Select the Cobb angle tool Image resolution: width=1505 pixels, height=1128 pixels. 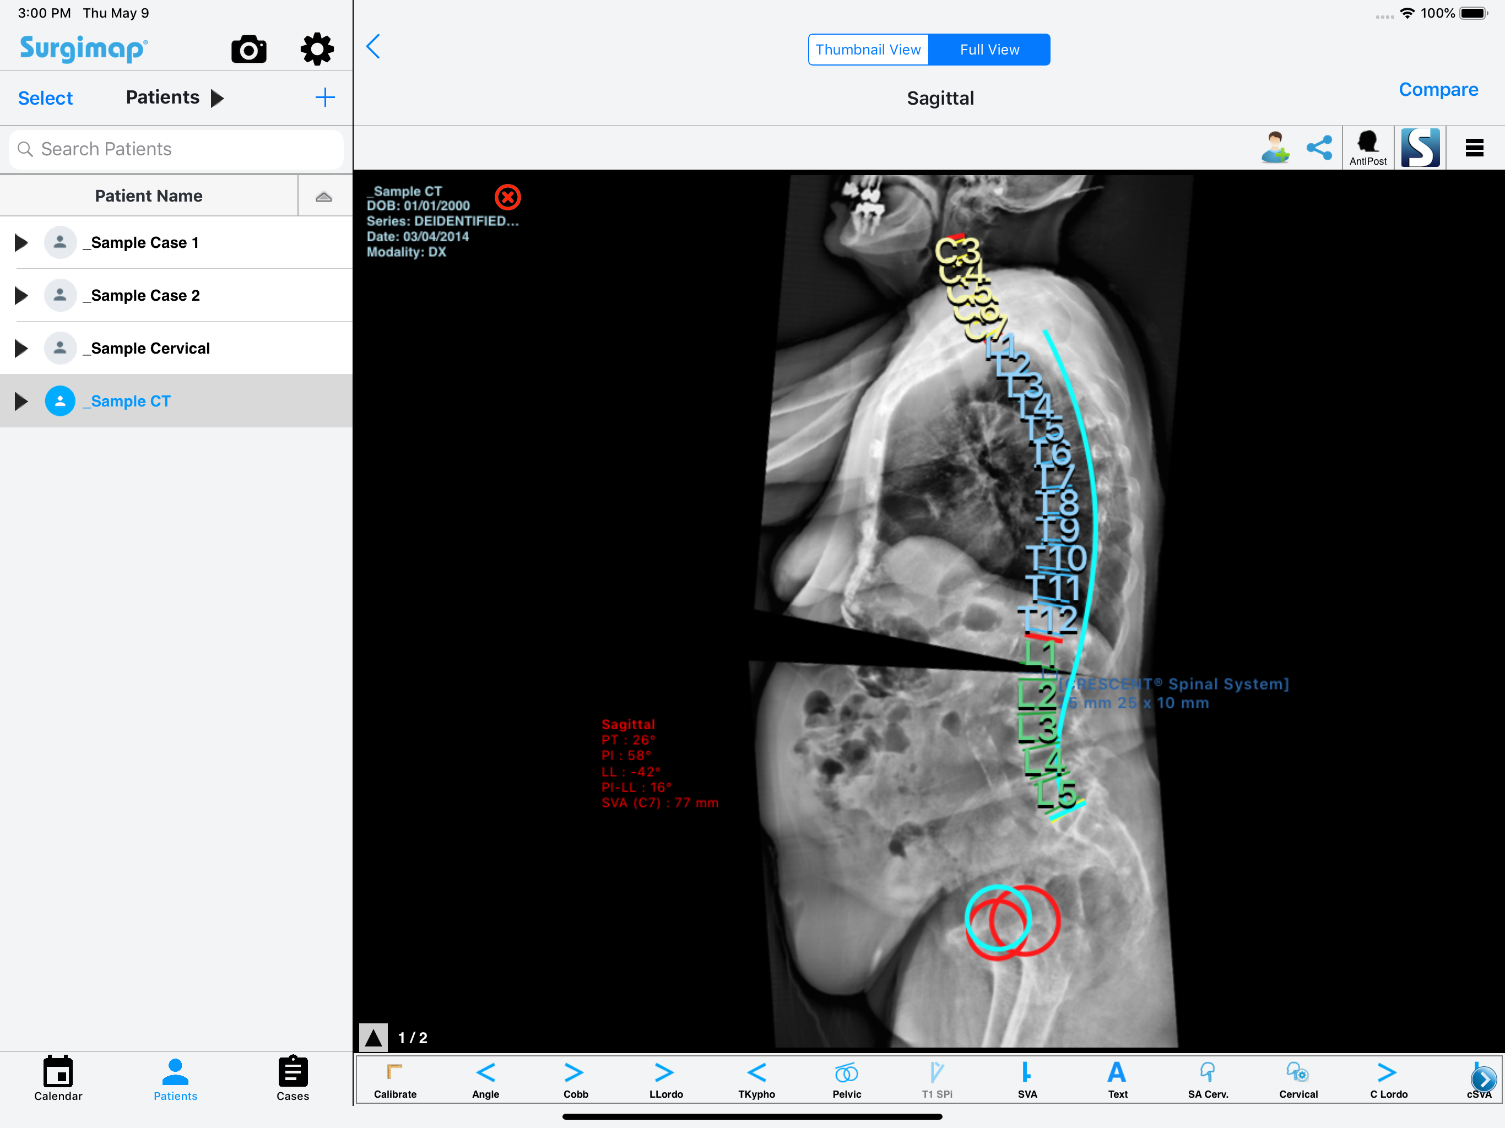coord(576,1080)
